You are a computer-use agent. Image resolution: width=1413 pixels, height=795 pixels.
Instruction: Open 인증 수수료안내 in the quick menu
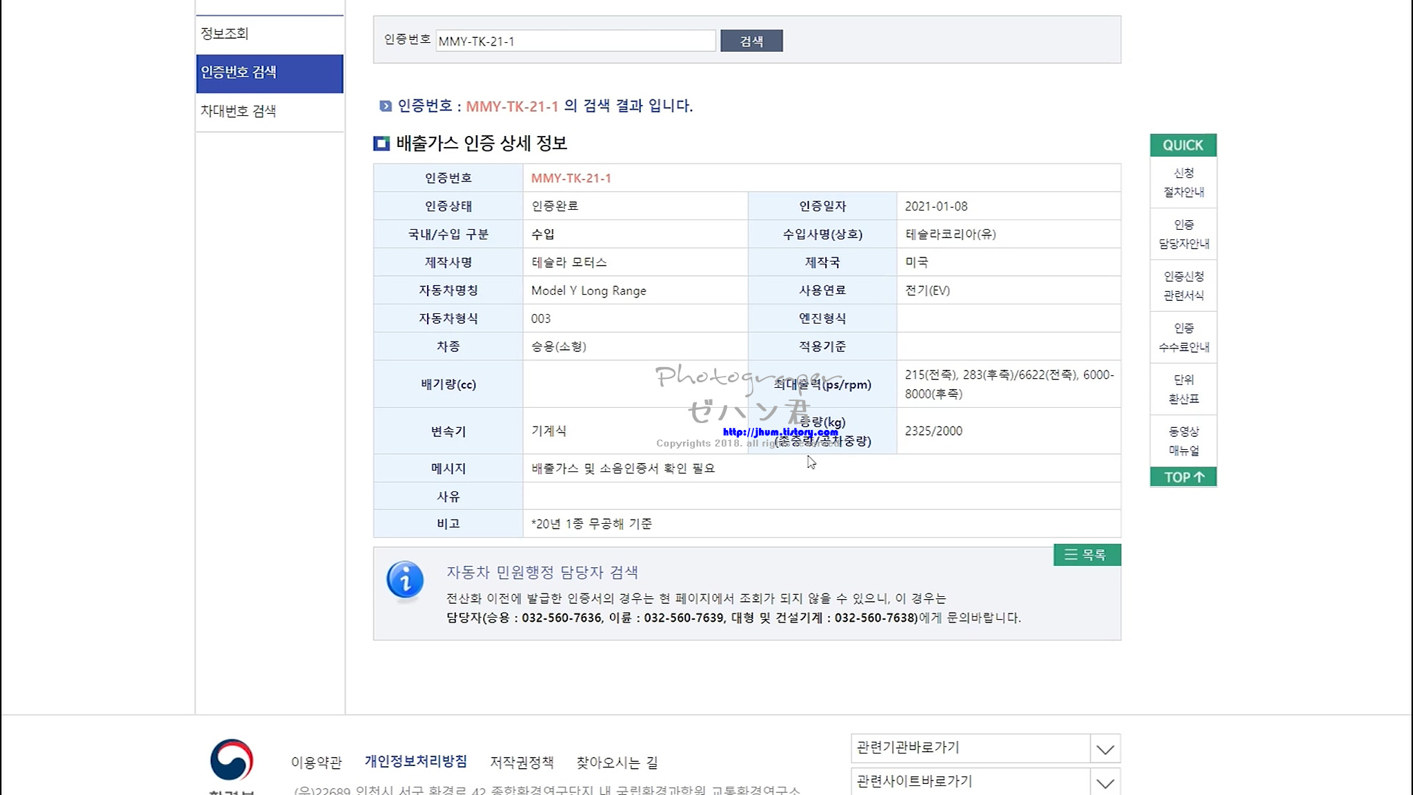(x=1183, y=337)
